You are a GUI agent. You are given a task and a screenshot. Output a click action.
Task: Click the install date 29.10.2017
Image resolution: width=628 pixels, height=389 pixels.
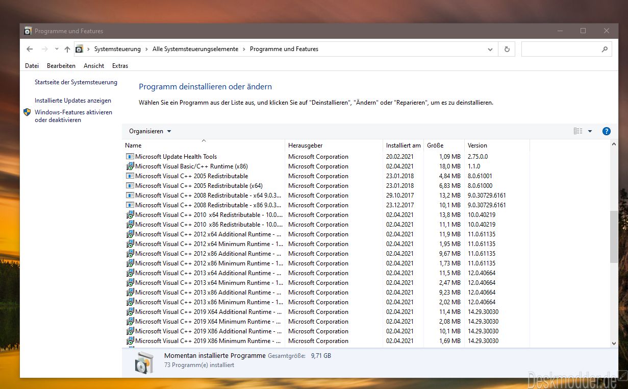pos(400,196)
